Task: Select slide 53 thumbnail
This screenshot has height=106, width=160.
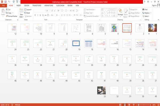Action: coord(101,90)
